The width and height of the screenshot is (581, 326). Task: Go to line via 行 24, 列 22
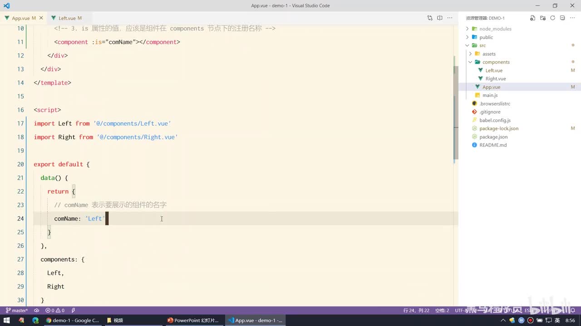click(416, 311)
